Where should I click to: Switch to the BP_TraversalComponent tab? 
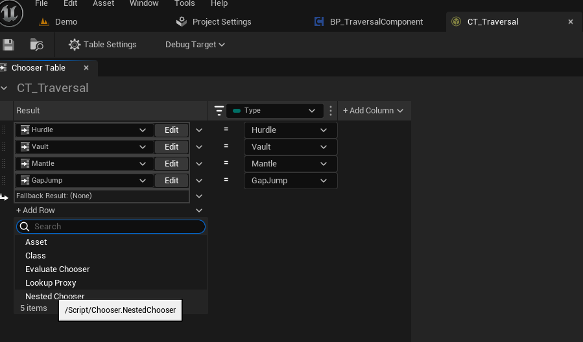(x=368, y=22)
